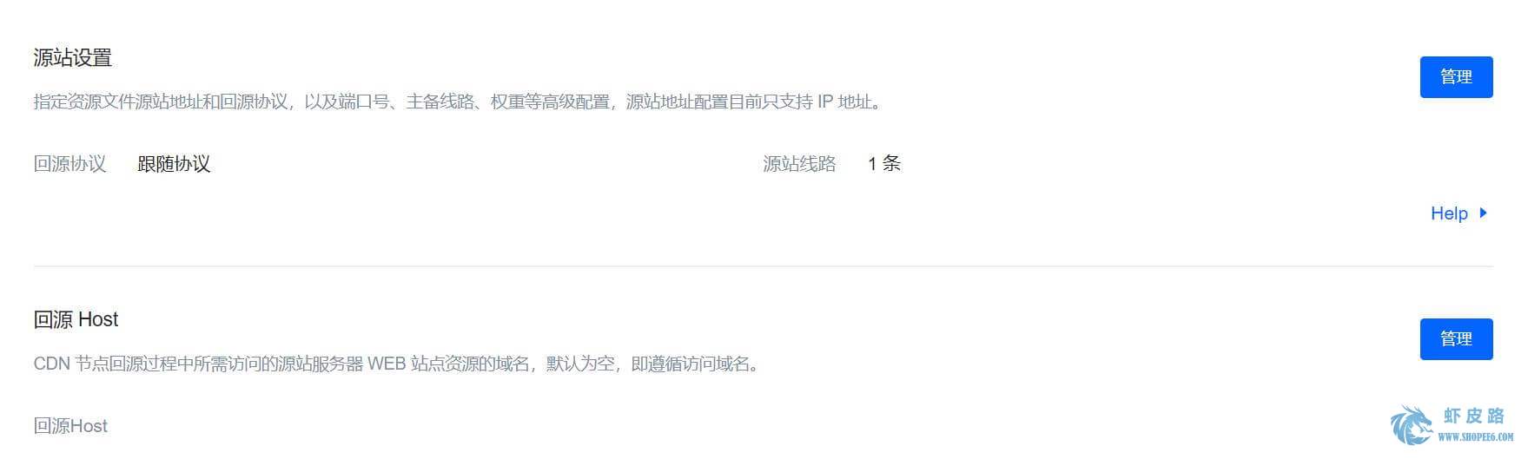Select the 跟随协议 value
1528x459 pixels.
[x=174, y=164]
